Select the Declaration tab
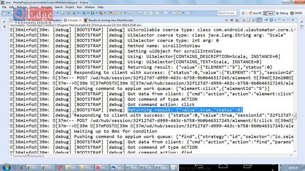 [54, 20]
